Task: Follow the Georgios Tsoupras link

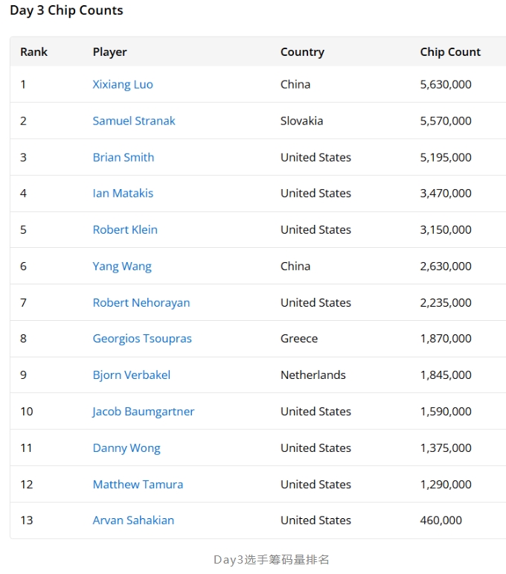Action: click(142, 338)
